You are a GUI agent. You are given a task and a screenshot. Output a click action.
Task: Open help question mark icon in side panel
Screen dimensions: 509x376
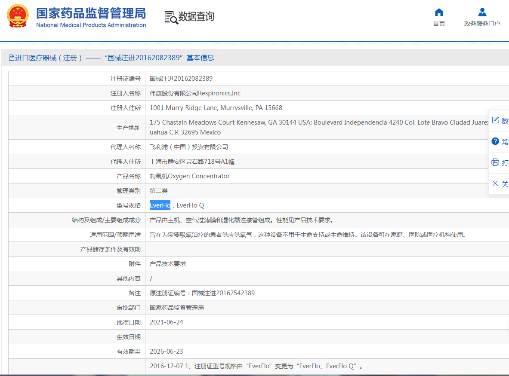[495, 141]
